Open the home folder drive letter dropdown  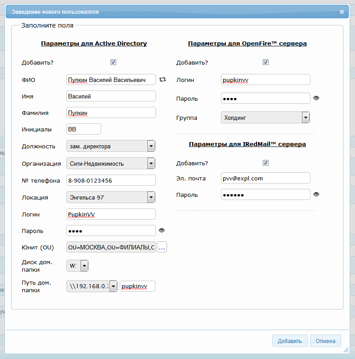click(77, 265)
